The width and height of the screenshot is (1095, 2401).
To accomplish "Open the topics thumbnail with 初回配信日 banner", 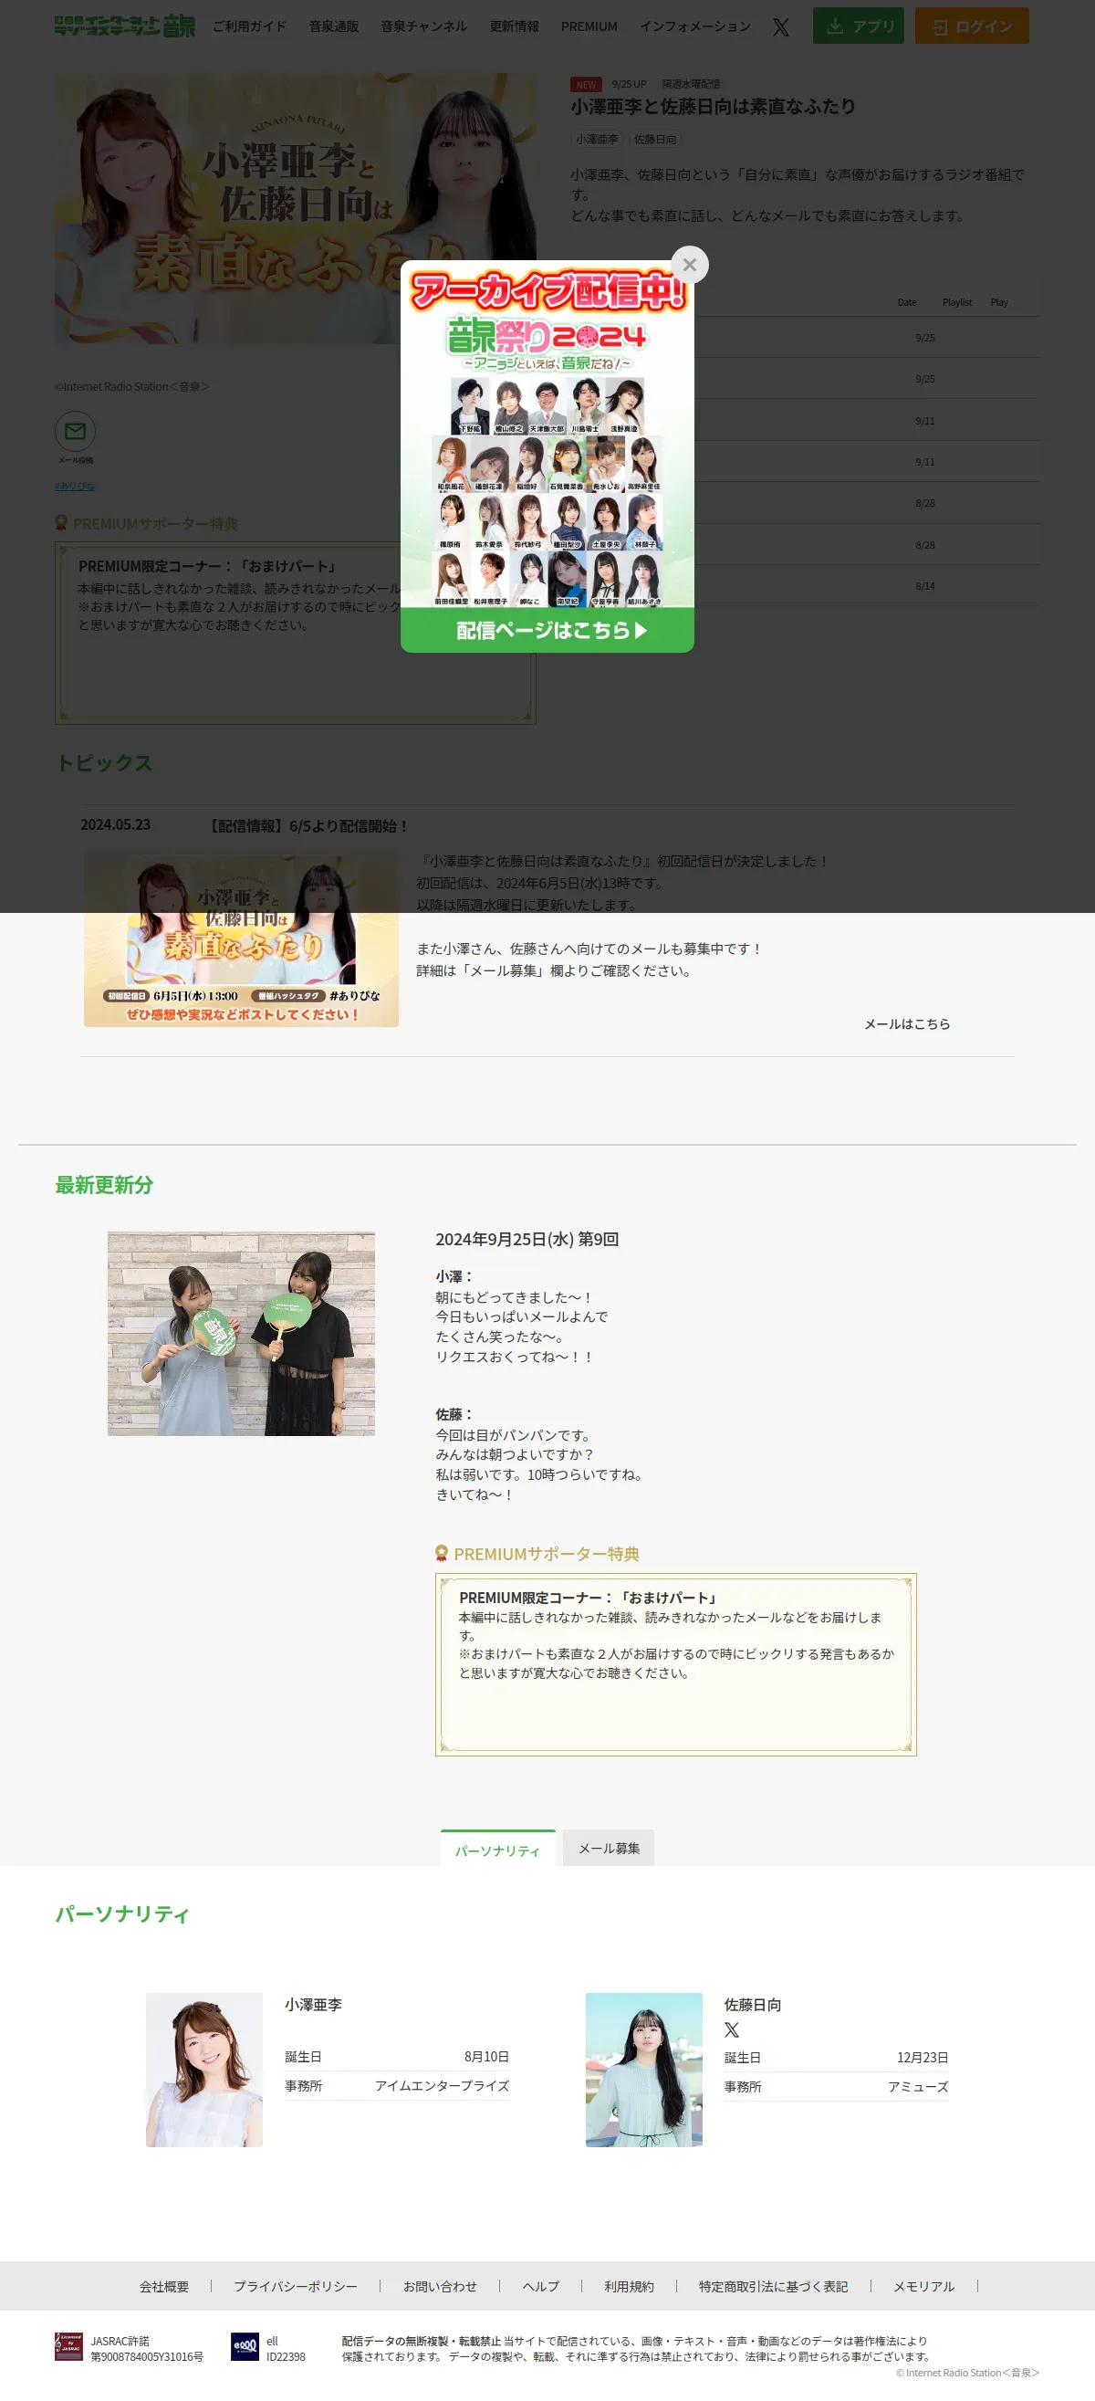I will (242, 939).
